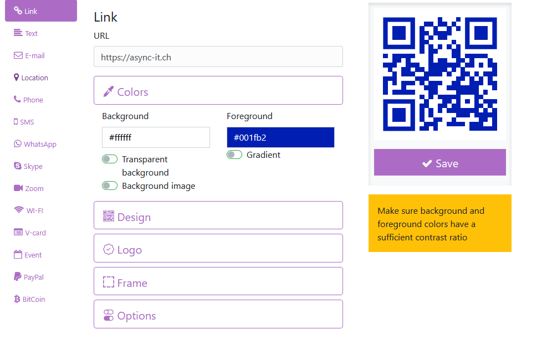Viewport: 542px width, 355px height.
Task: Open the Phone QR code tab
Action: 17,100
